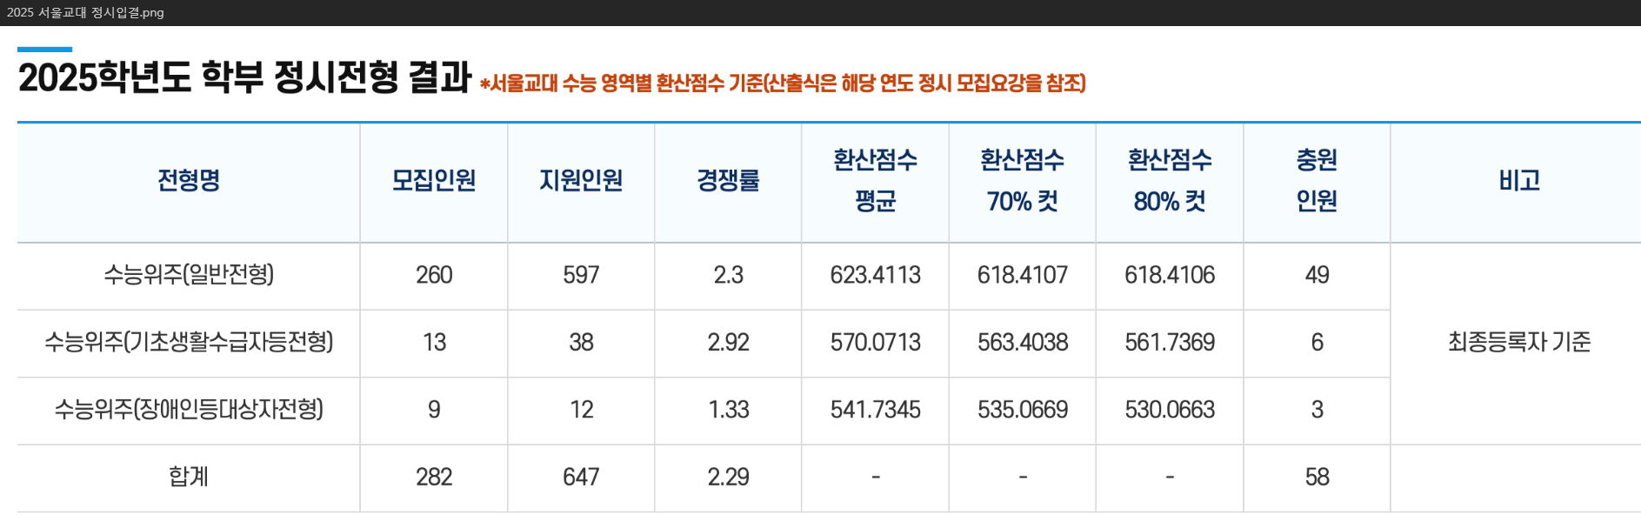Click the 38 지원인원 cell
Image resolution: width=1641 pixels, height=515 pixels.
[581, 342]
